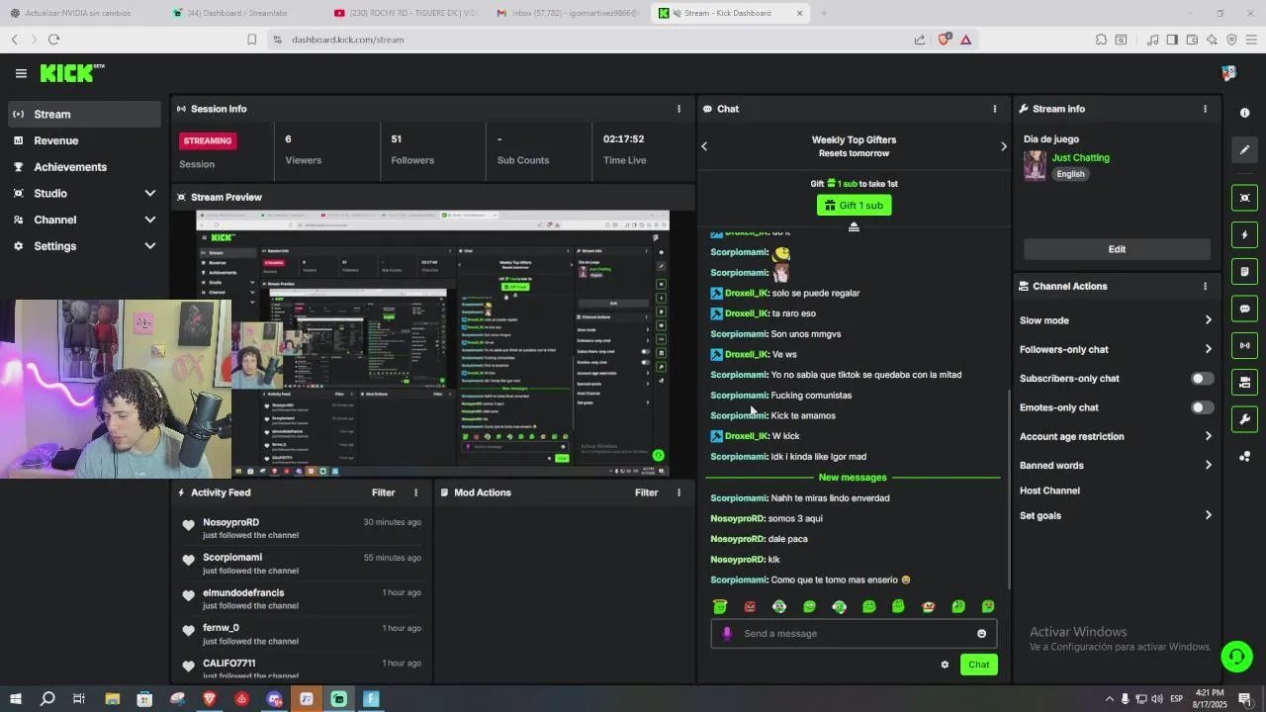Toggle the broadcast signal widget icon in the sidebar
This screenshot has height=712, width=1266.
(1244, 345)
